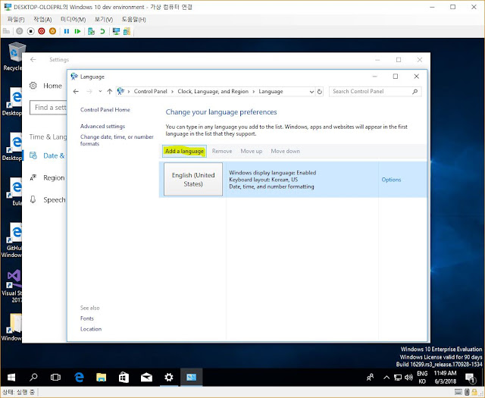The height and width of the screenshot is (398, 485).
Task: Open the guest Windows Start menu
Action: (x=11, y=378)
